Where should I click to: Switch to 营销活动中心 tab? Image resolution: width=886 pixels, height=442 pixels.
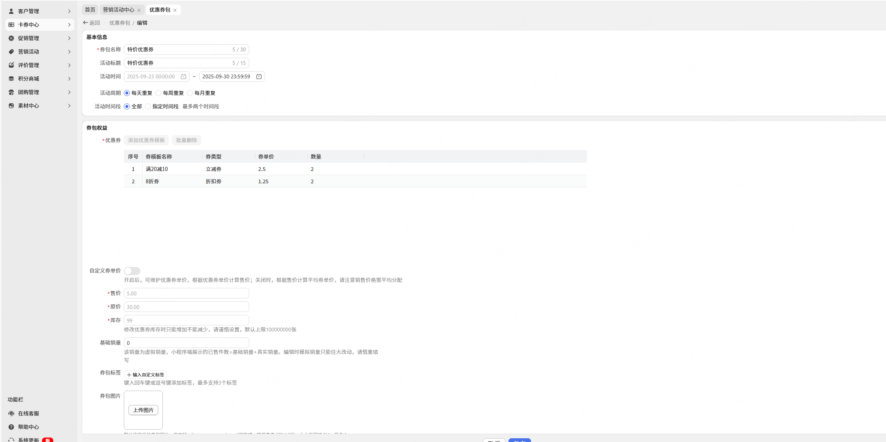pos(119,10)
